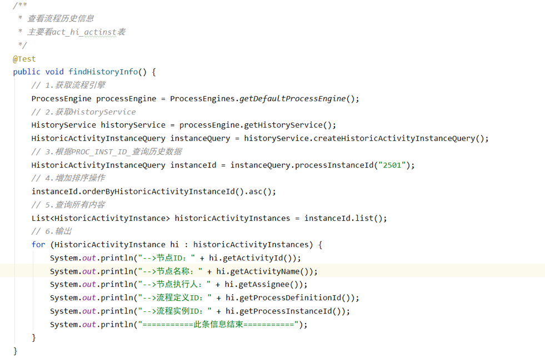This screenshot has height=358, width=545.
Task: Click the instanceQuery variable declaration
Action: (x=200, y=138)
